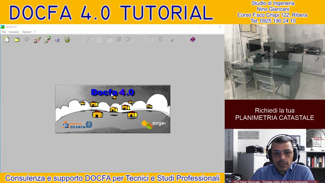Open the ? help menu
This screenshot has width=325, height=183.
(x=35, y=32)
